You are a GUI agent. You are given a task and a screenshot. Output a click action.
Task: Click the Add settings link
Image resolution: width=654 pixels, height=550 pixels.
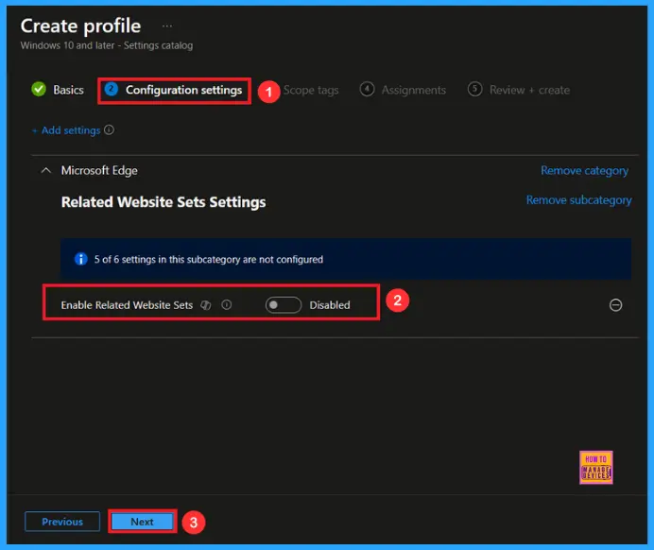coord(67,130)
